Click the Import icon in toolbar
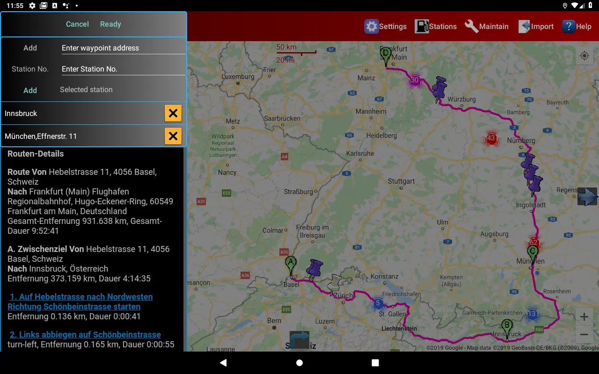The width and height of the screenshot is (599, 374). click(525, 27)
